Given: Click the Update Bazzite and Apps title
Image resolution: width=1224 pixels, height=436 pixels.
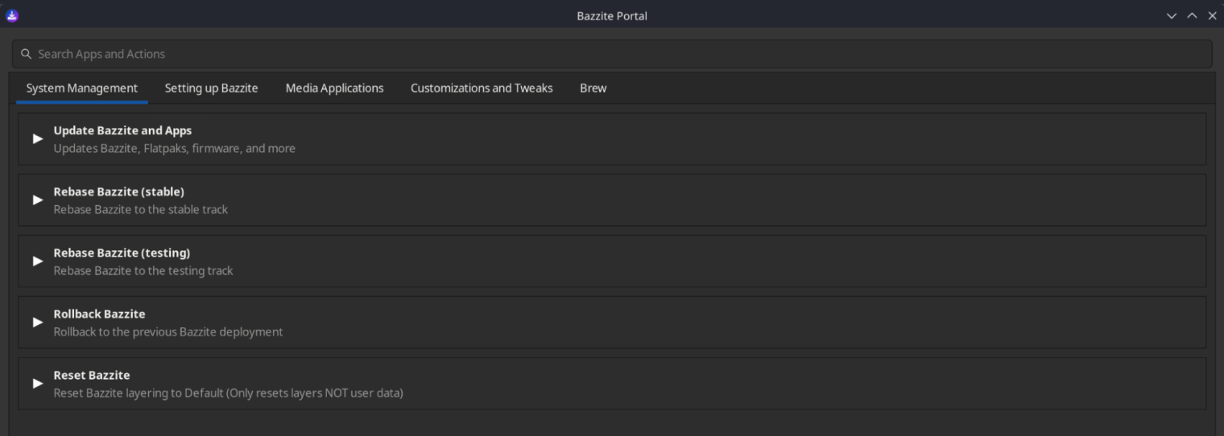Looking at the screenshot, I should pyautogui.click(x=122, y=130).
